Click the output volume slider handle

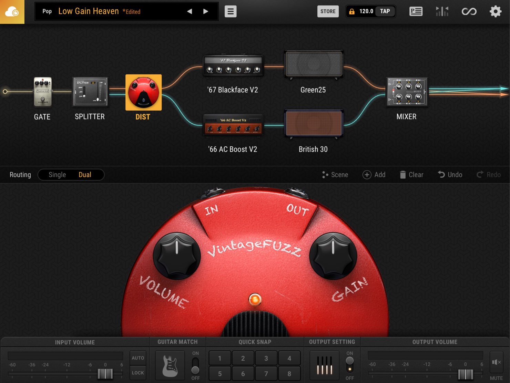466,374
